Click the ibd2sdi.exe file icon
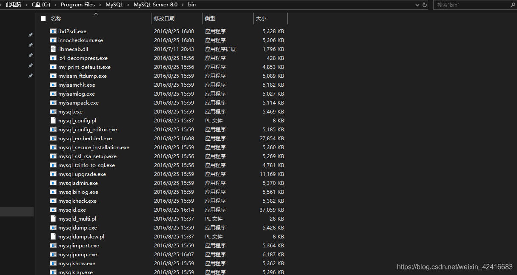Screen dimensions: 517x275 tap(53, 31)
